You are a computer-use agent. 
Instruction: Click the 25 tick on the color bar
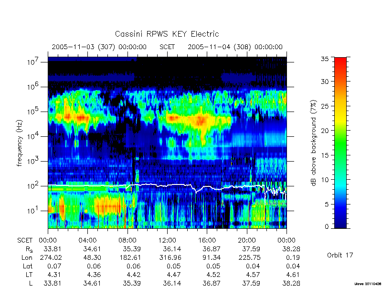click(325, 106)
